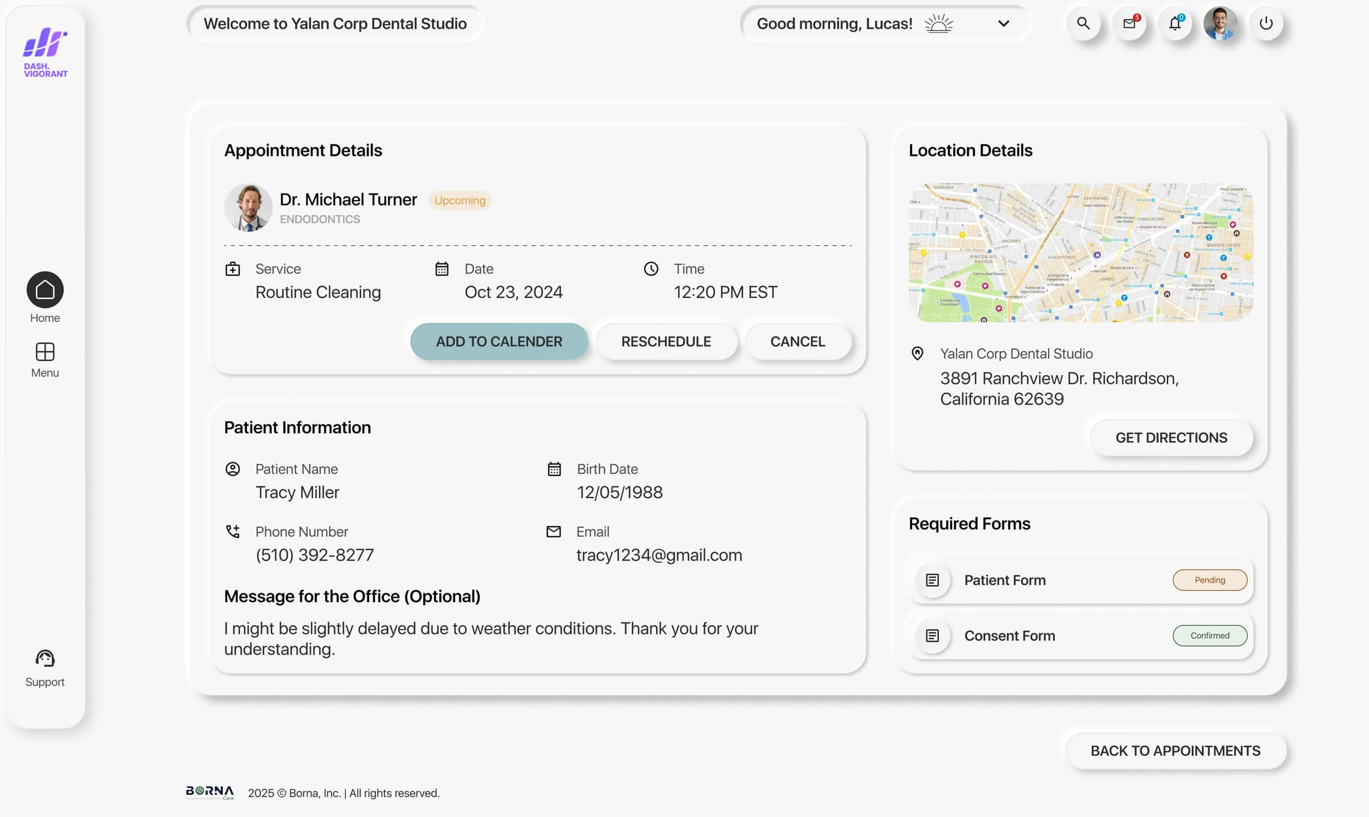Open the Patient Form row
This screenshot has width=1369, height=817.
[1081, 580]
